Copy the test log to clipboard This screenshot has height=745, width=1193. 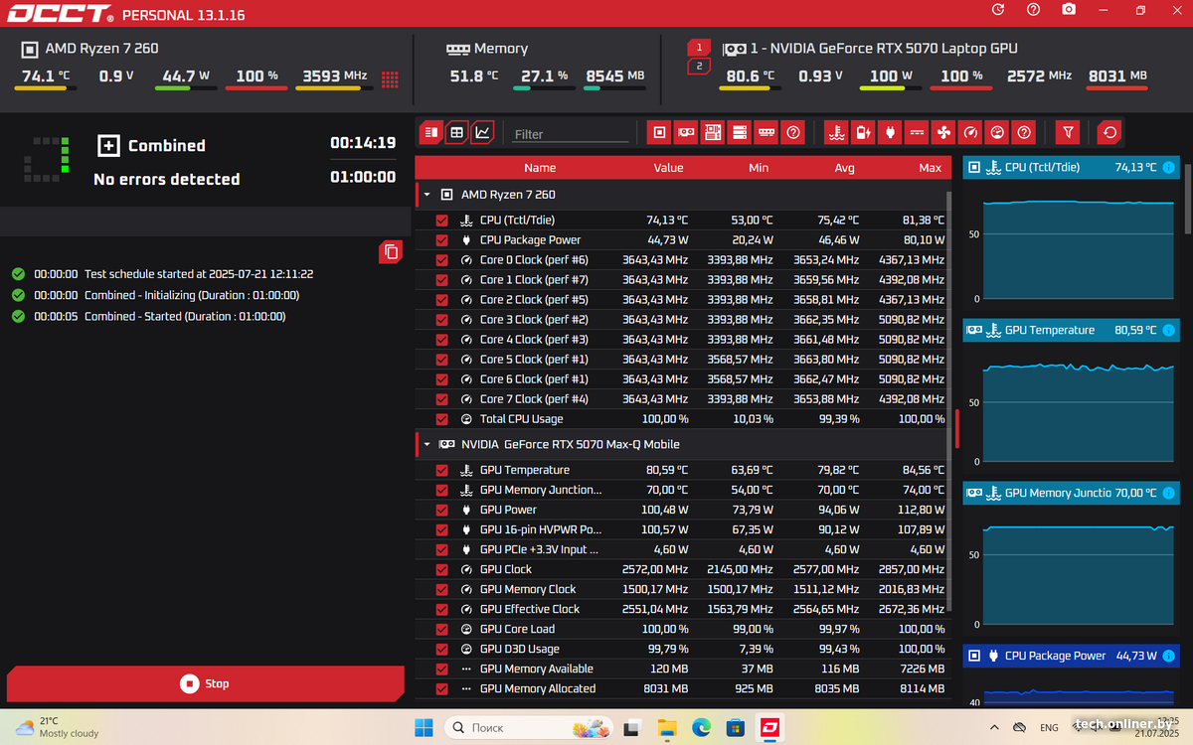[x=391, y=252]
